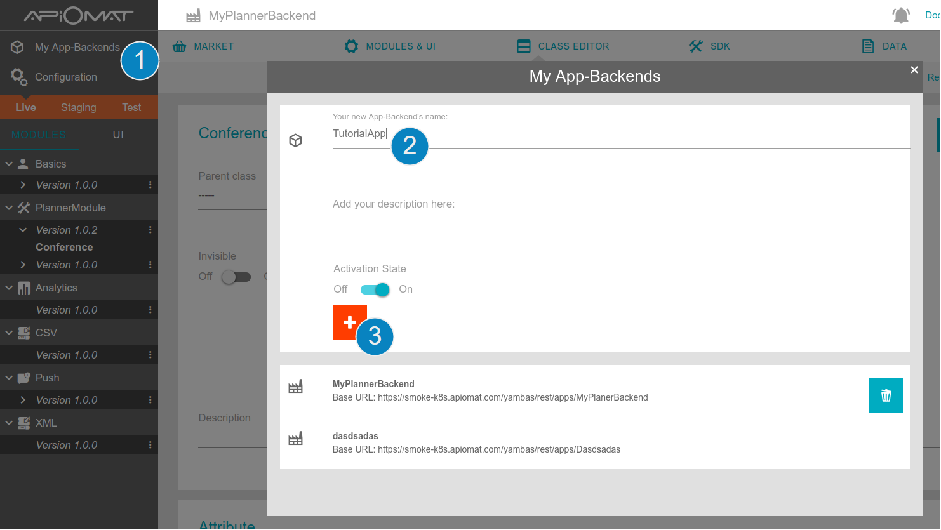The height and width of the screenshot is (530, 941).
Task: Click factory icon next to MyPlannerBackend title
Action: point(193,15)
